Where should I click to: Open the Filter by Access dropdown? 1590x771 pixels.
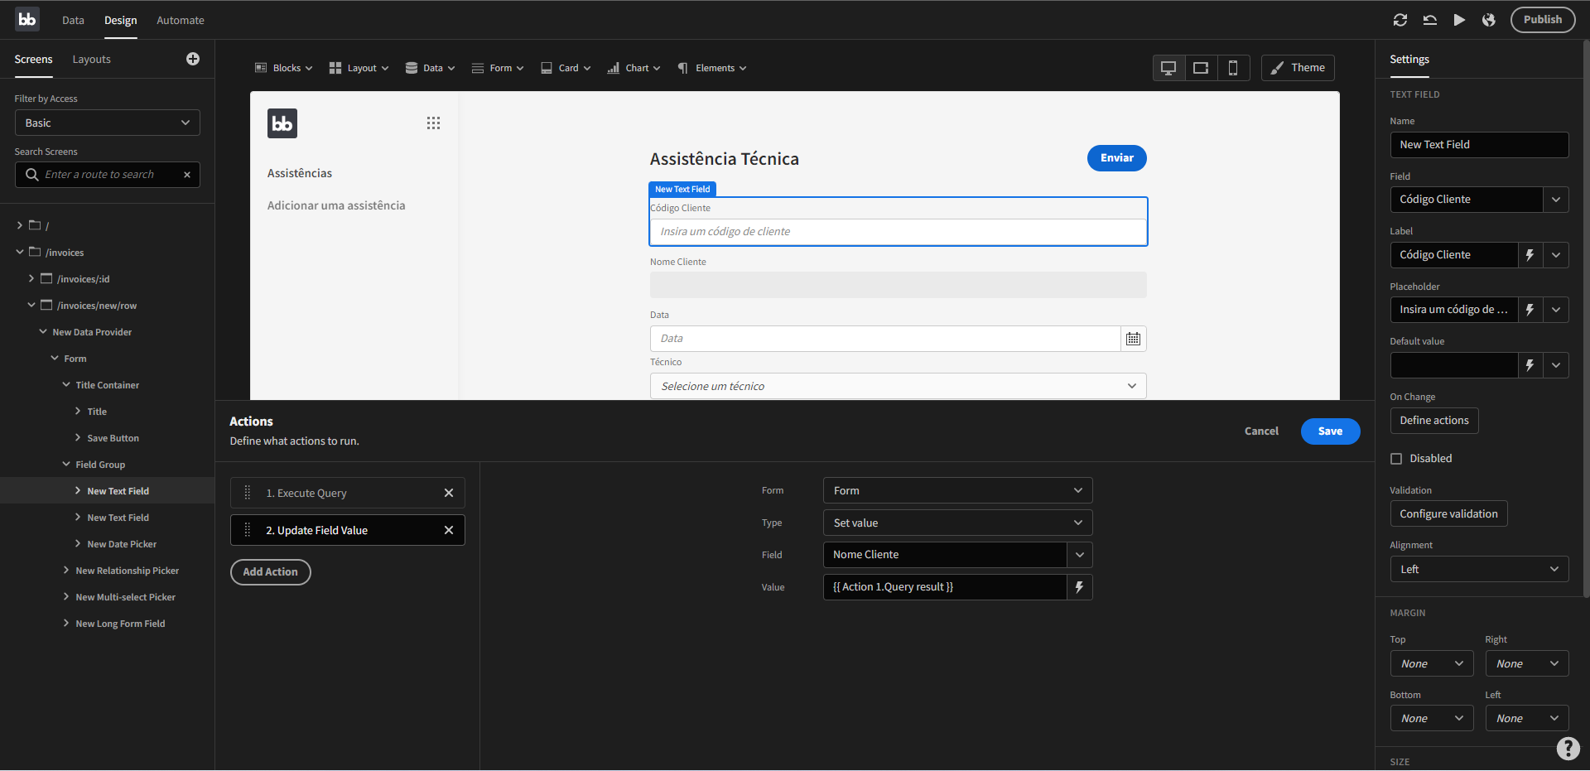tap(107, 123)
